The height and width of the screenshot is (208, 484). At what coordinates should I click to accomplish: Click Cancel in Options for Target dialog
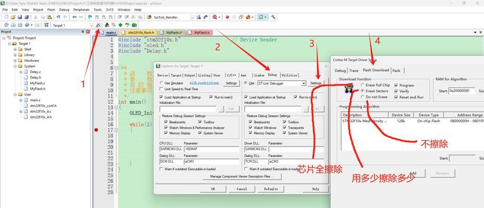pos(242,189)
